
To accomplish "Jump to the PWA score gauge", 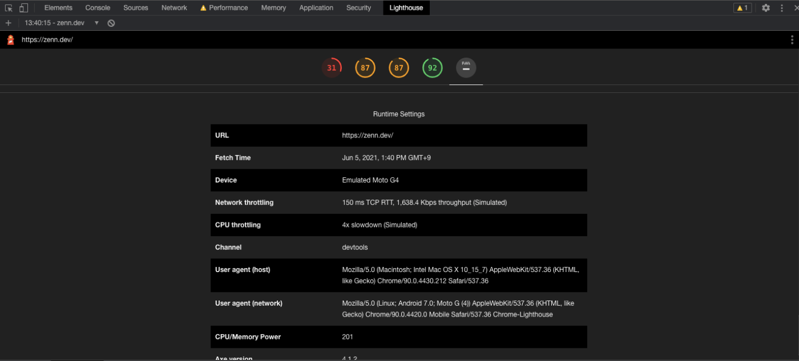I will click(x=466, y=68).
